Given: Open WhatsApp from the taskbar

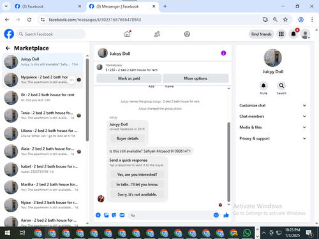Looking at the screenshot, I should [247, 233].
